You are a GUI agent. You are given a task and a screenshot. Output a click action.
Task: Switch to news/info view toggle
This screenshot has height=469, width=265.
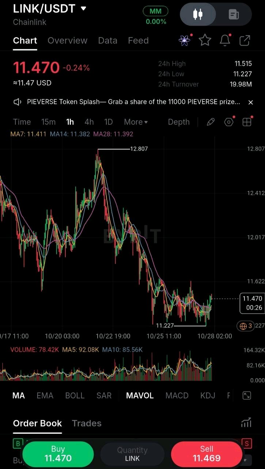tap(234, 15)
